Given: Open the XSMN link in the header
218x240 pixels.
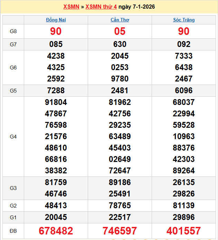Looking at the screenshot, I should tap(71, 7).
